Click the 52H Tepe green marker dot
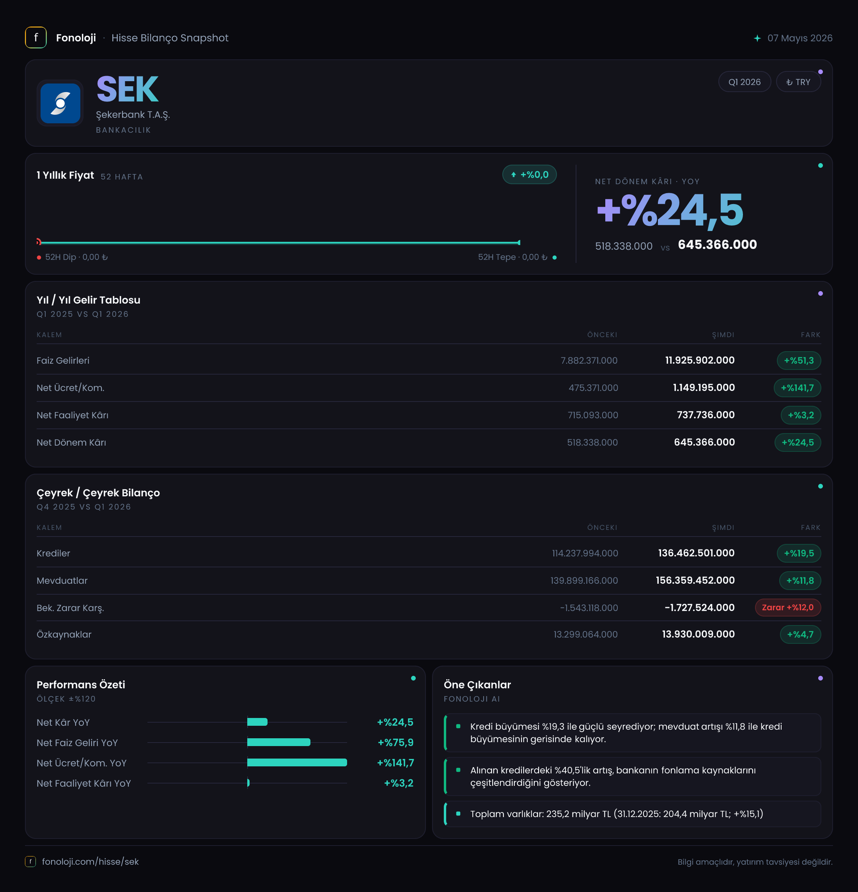 (x=555, y=258)
